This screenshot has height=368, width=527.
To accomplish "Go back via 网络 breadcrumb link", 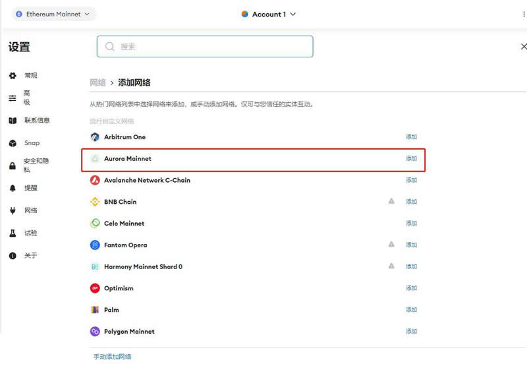I will click(x=97, y=82).
